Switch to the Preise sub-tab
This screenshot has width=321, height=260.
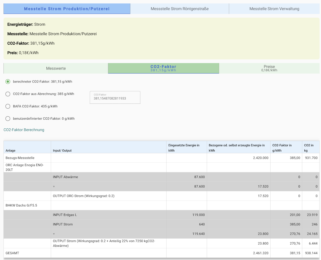(269, 68)
